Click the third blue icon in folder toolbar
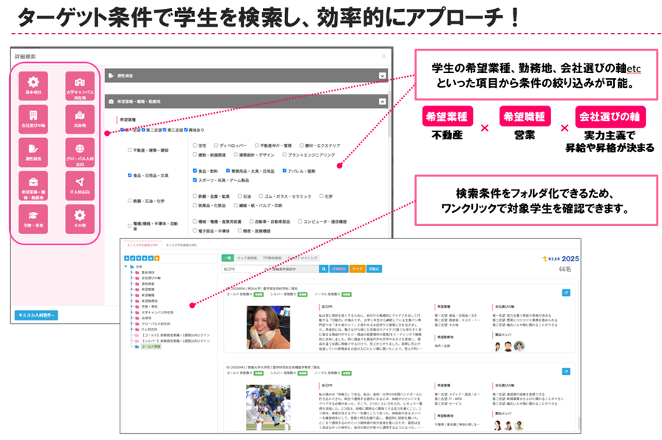This screenshot has width=662, height=440. click(138, 258)
